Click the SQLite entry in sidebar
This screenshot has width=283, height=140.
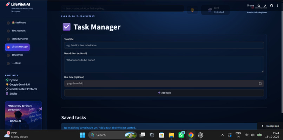pos(11,94)
